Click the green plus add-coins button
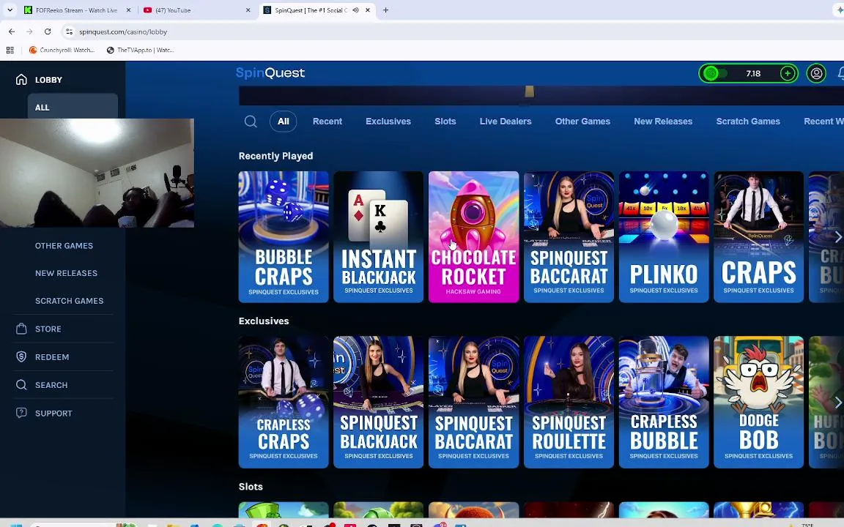The height and width of the screenshot is (527, 844). tap(788, 73)
